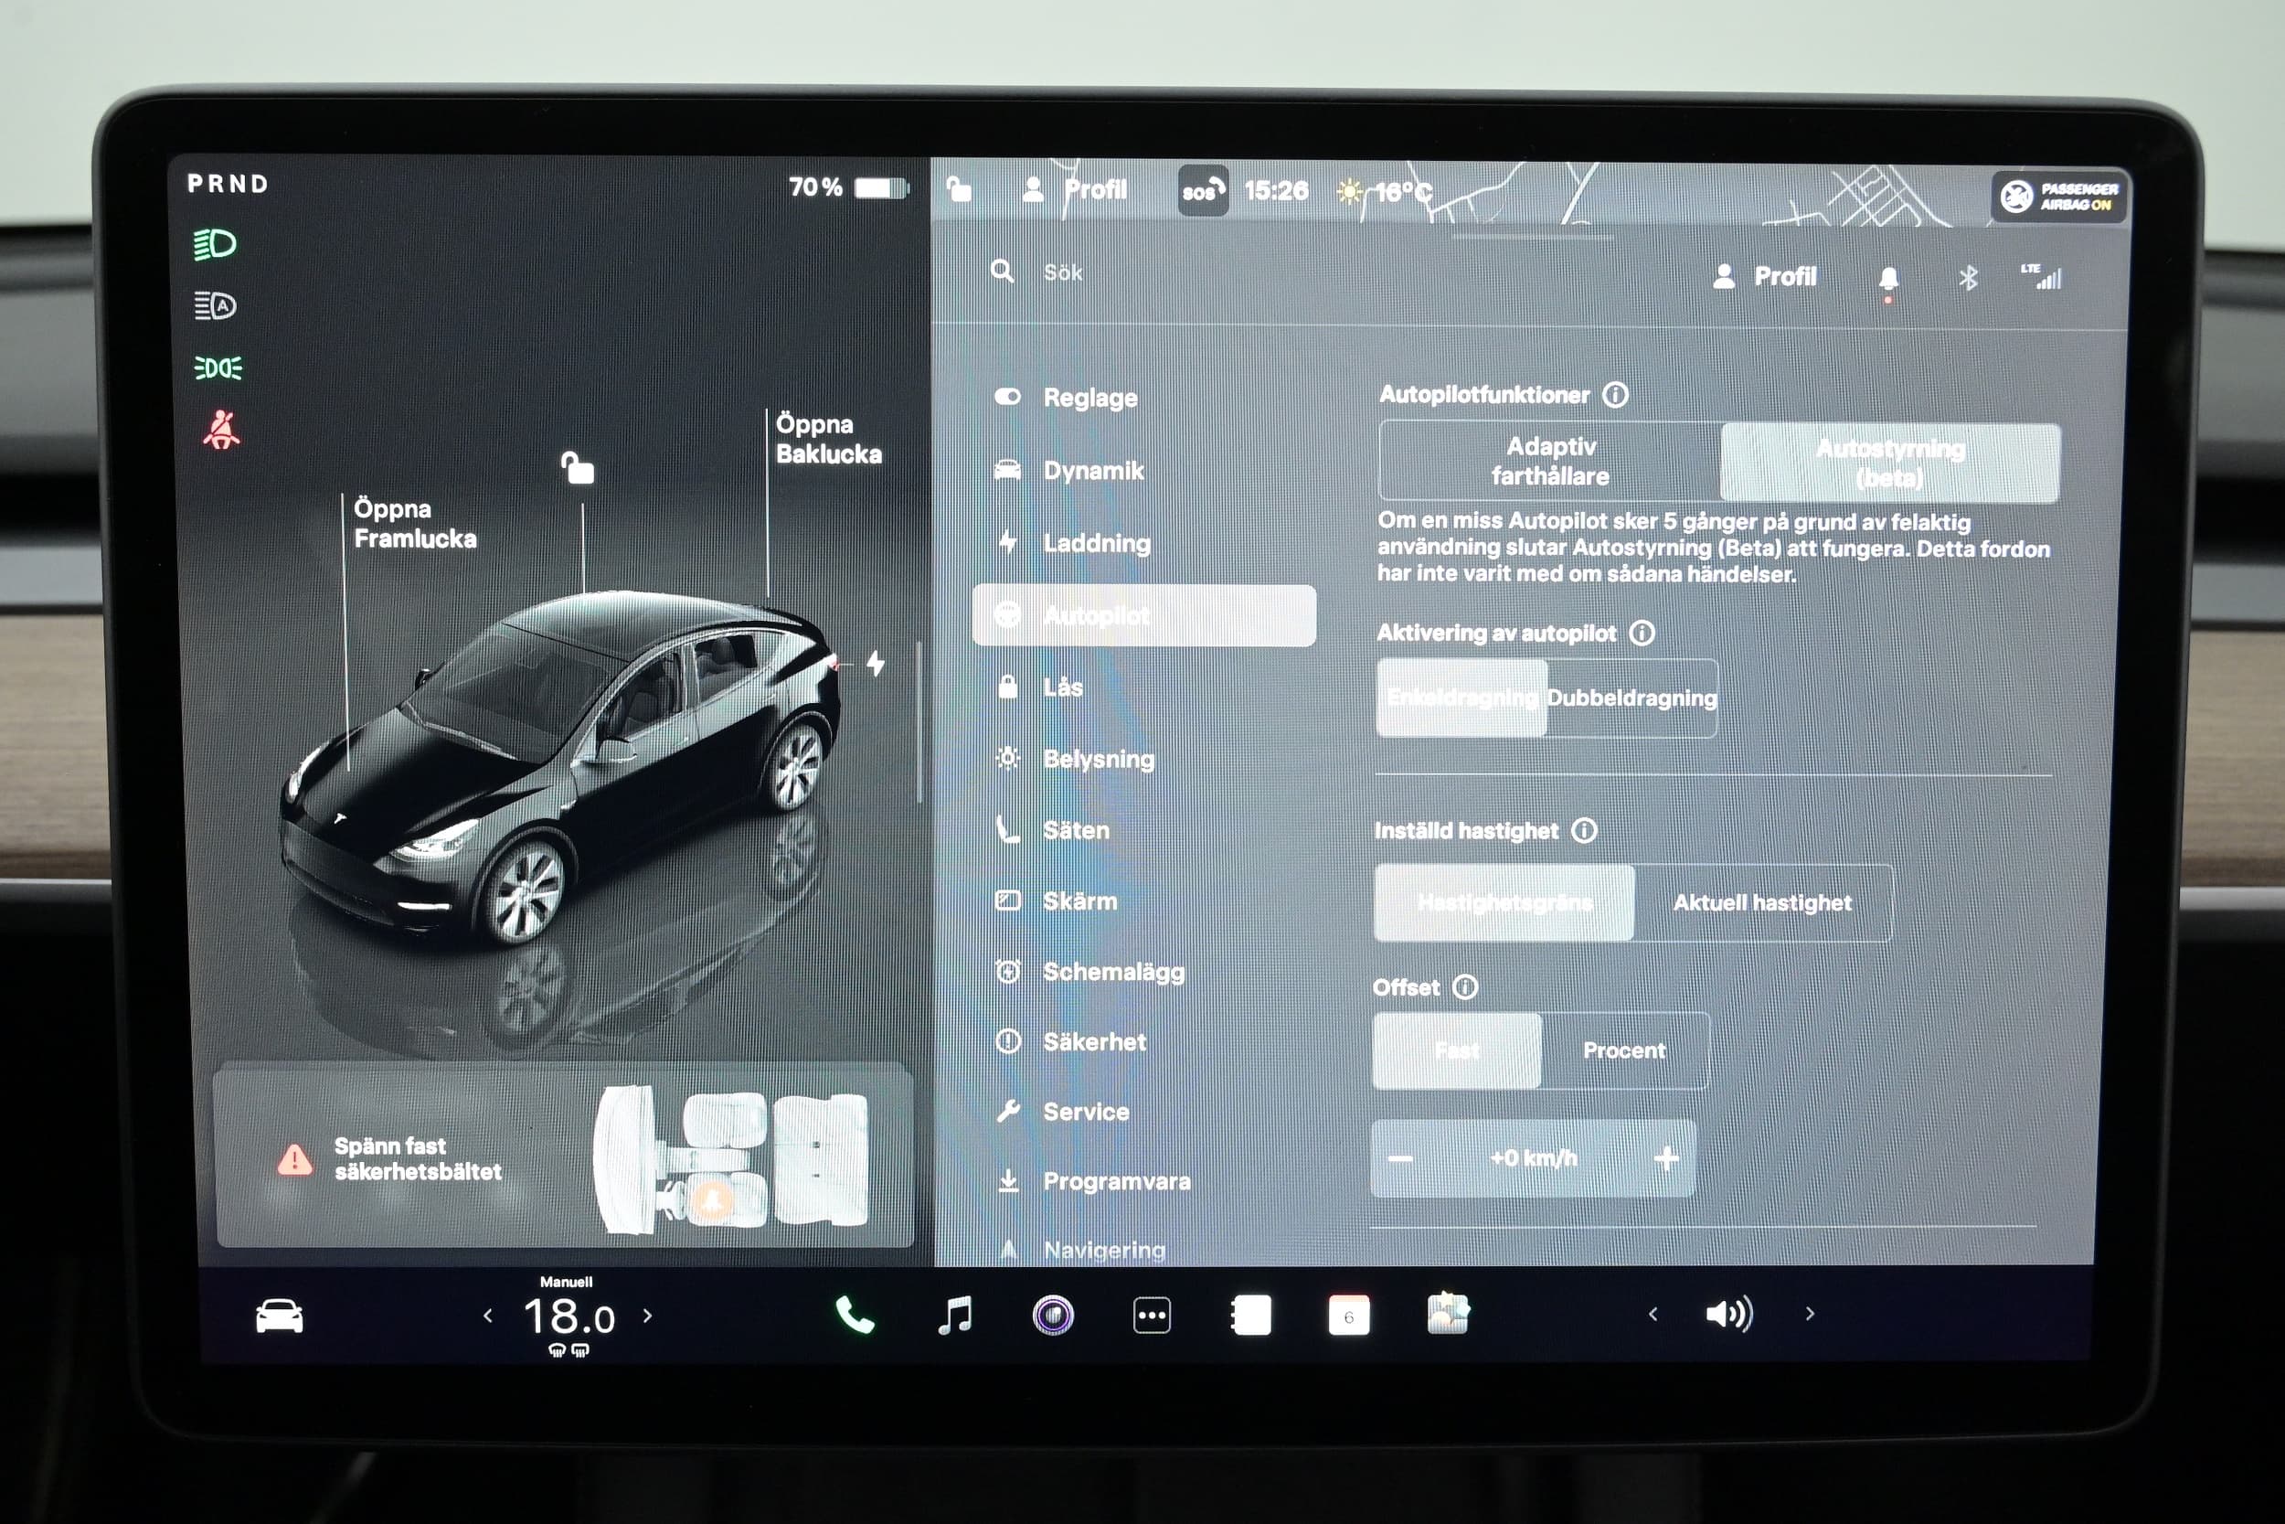This screenshot has width=2285, height=1524.
Task: Select Fast offset option
Action: [x=1456, y=1050]
